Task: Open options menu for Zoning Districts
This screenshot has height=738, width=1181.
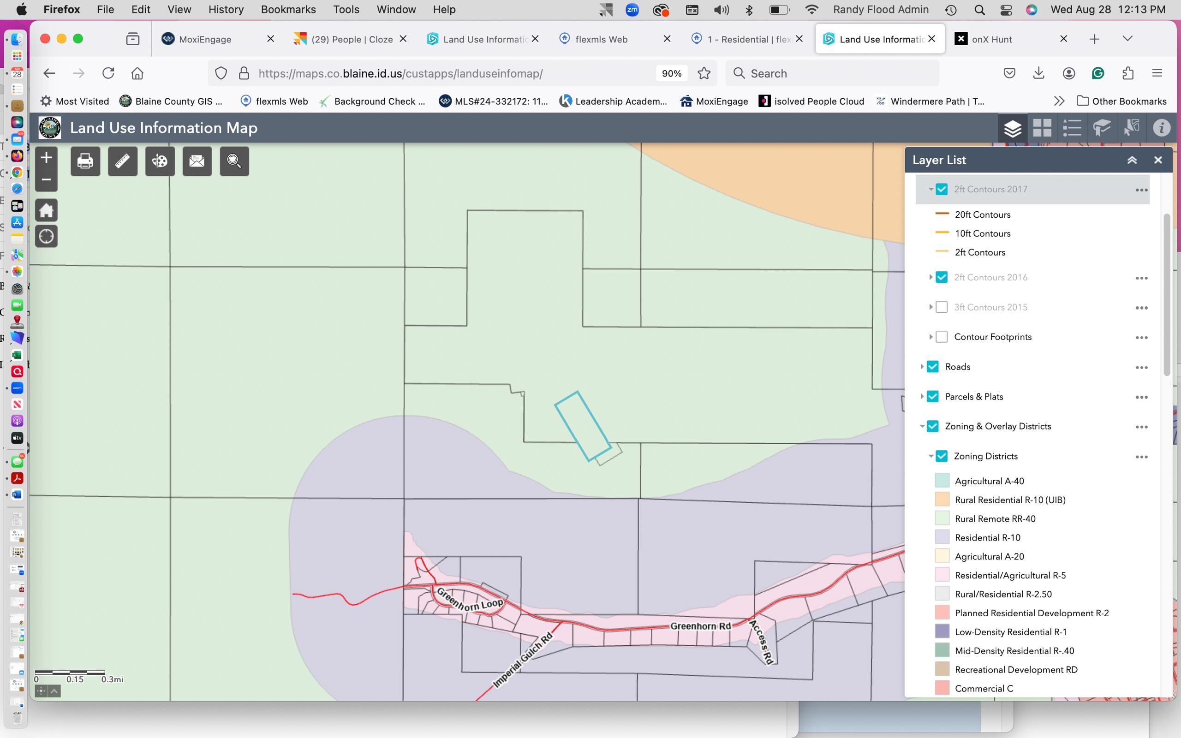Action: point(1141,457)
